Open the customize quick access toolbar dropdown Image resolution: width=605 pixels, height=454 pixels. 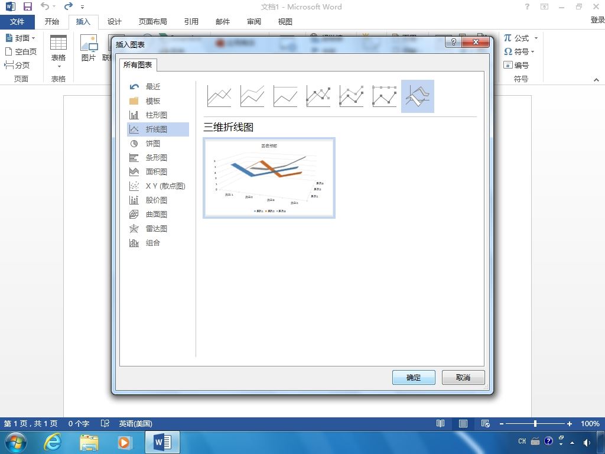coord(83,7)
